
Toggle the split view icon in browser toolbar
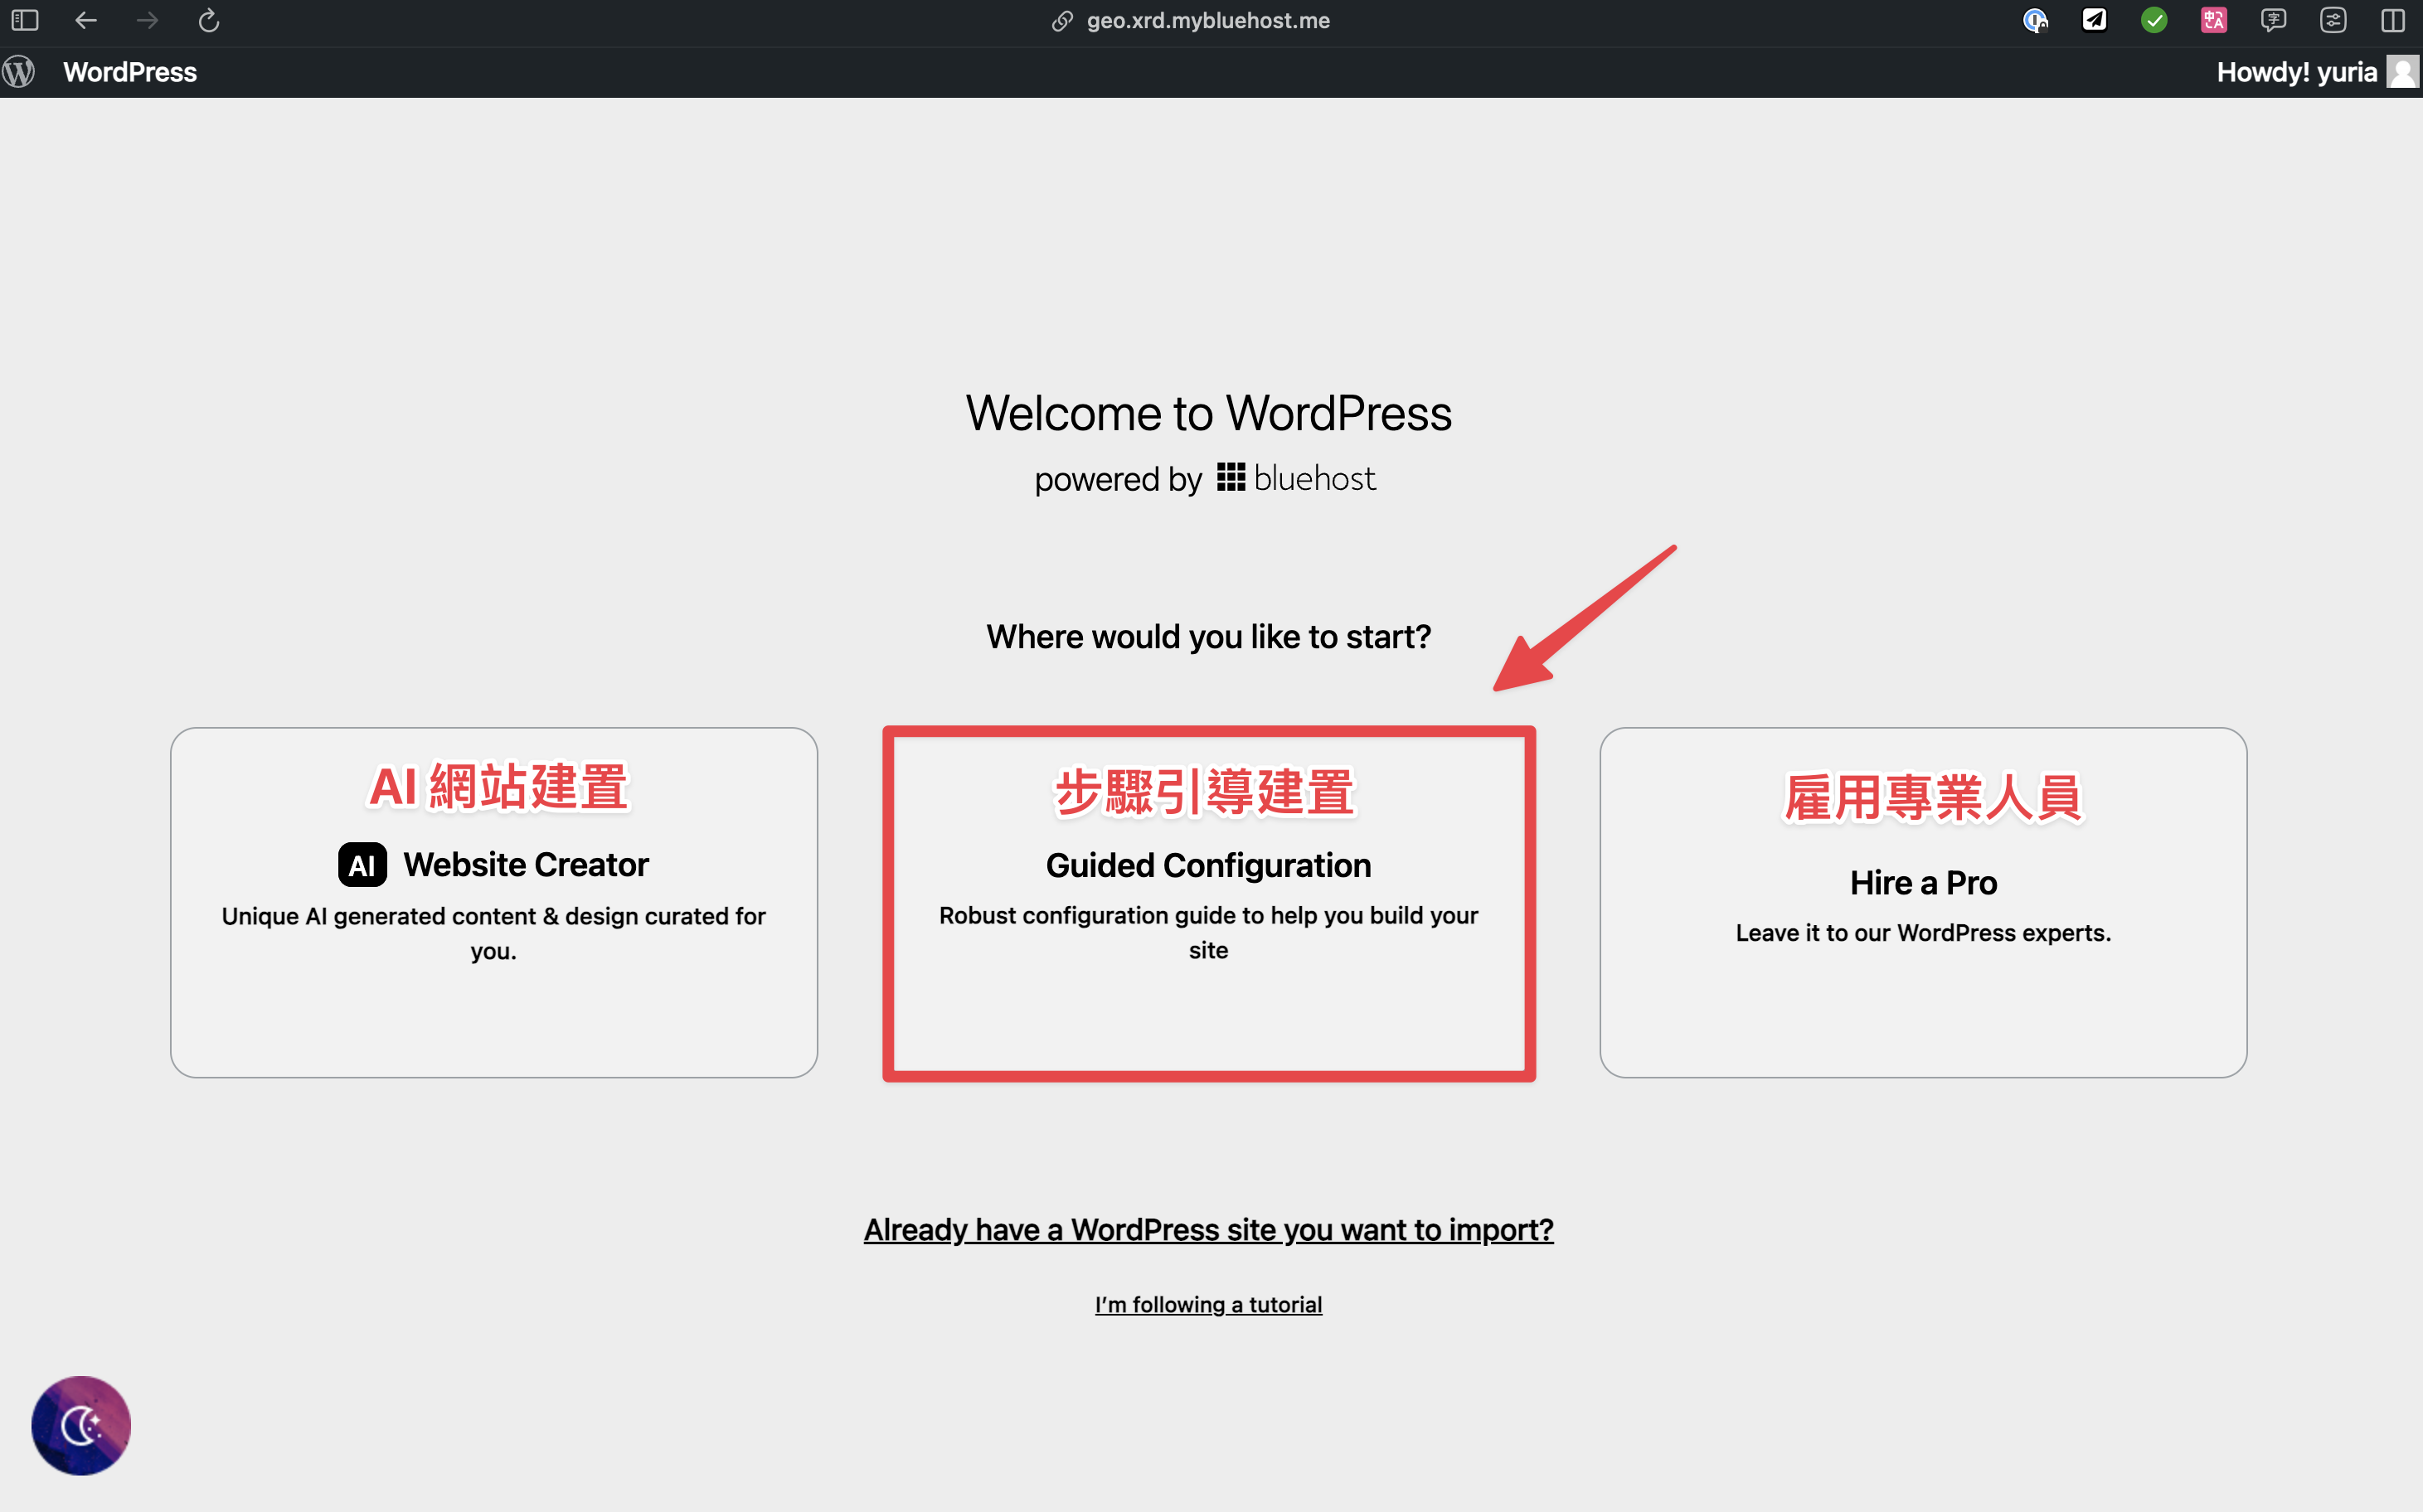tap(2393, 20)
